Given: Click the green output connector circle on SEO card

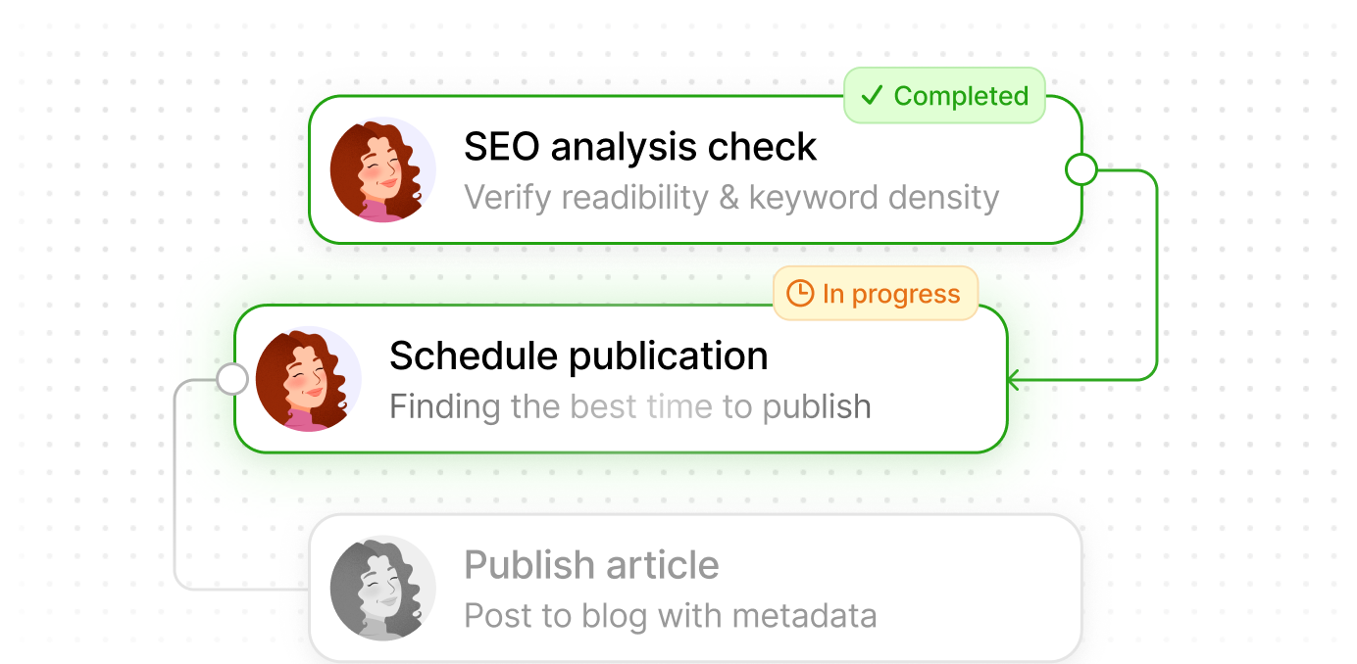Looking at the screenshot, I should click(1081, 169).
